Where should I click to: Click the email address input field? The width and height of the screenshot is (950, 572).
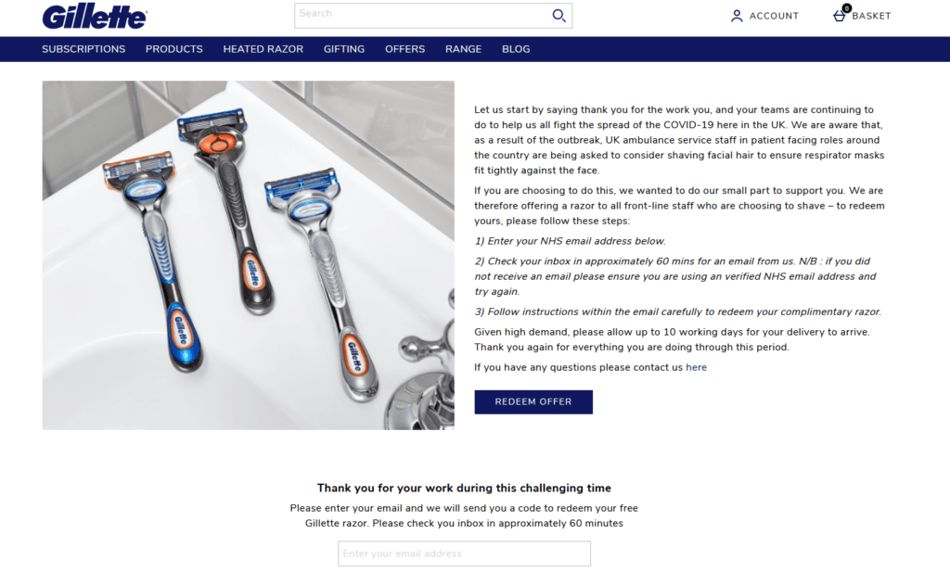pyautogui.click(x=464, y=553)
